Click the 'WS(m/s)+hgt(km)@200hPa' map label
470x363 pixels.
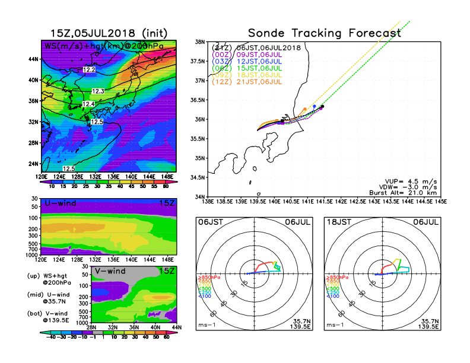104,46
